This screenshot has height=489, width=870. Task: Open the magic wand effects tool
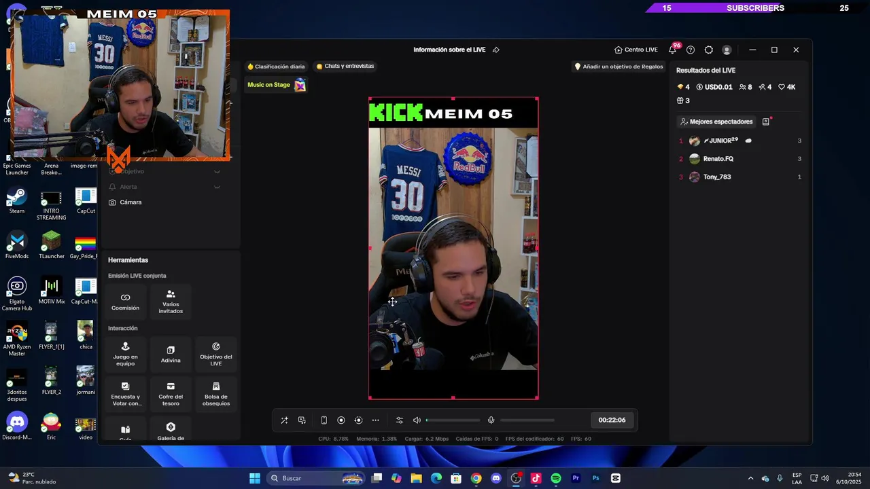[x=284, y=420]
